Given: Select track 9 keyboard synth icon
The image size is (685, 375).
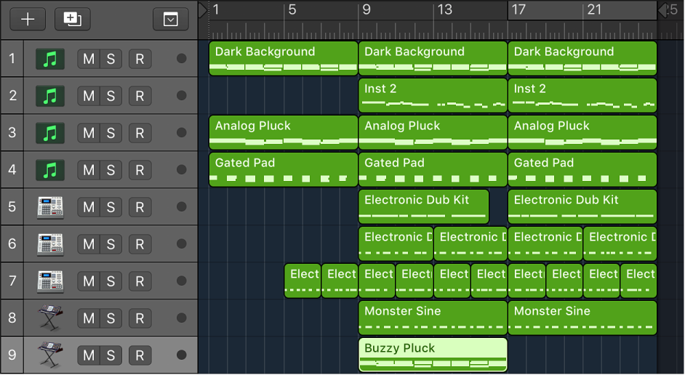Looking at the screenshot, I should click(50, 355).
